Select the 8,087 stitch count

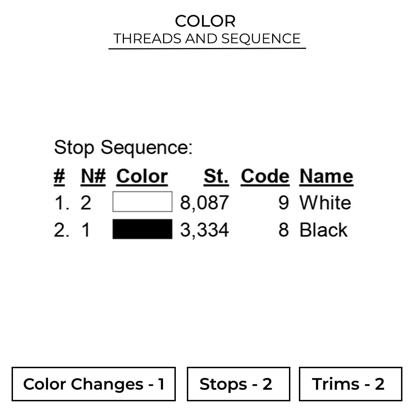[x=205, y=203]
